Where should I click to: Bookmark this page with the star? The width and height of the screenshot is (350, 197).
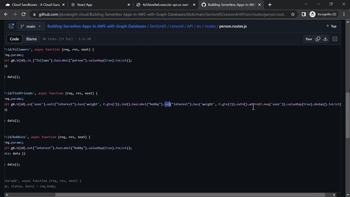pos(293,14)
